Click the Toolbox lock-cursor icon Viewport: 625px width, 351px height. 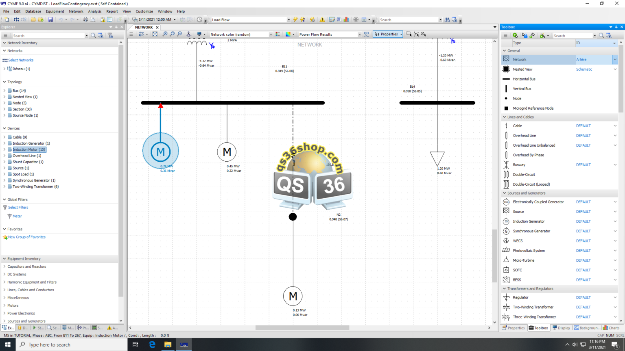point(524,36)
